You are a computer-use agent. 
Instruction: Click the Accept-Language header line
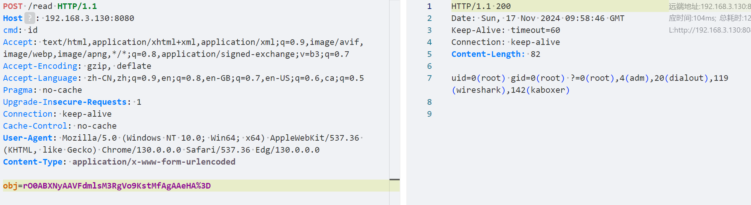pos(183,78)
